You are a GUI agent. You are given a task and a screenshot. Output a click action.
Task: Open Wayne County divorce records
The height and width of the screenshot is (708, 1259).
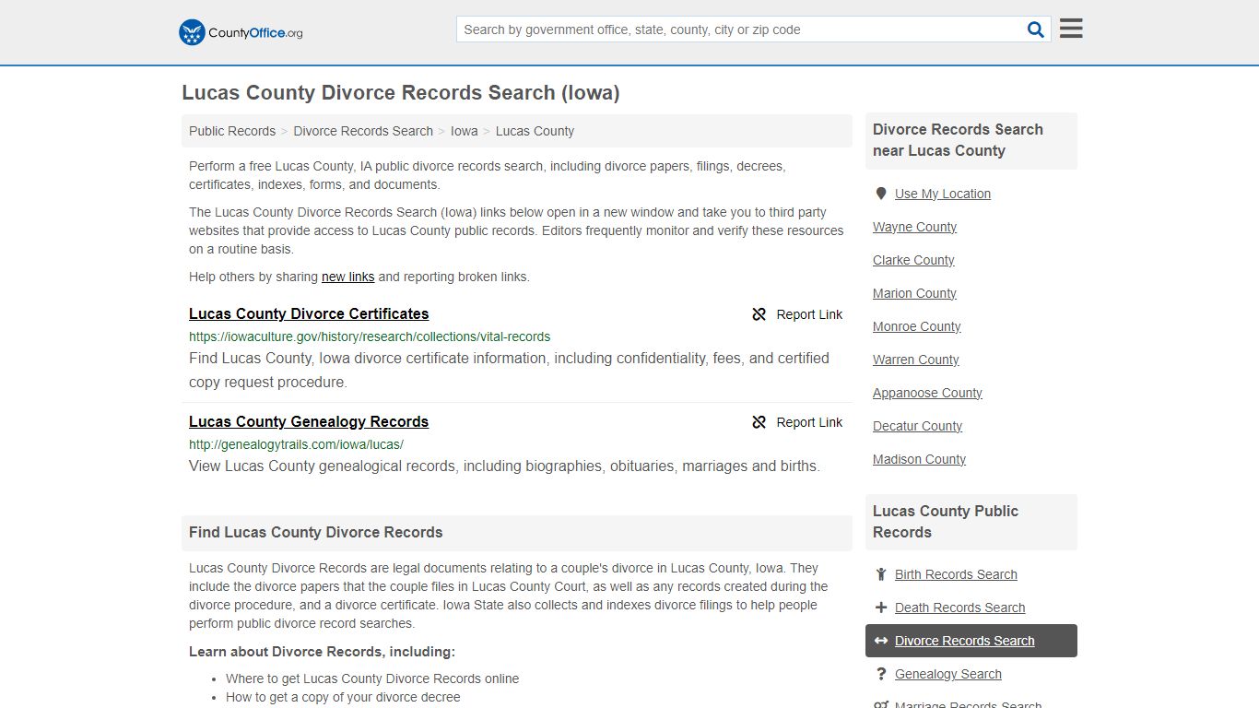coord(914,227)
